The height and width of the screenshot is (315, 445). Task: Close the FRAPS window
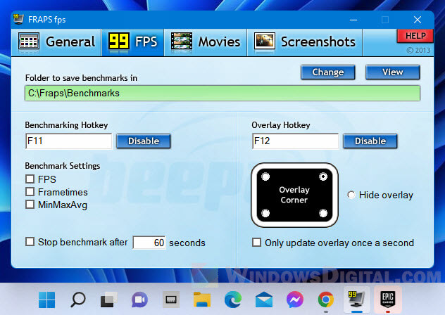[x=417, y=20]
